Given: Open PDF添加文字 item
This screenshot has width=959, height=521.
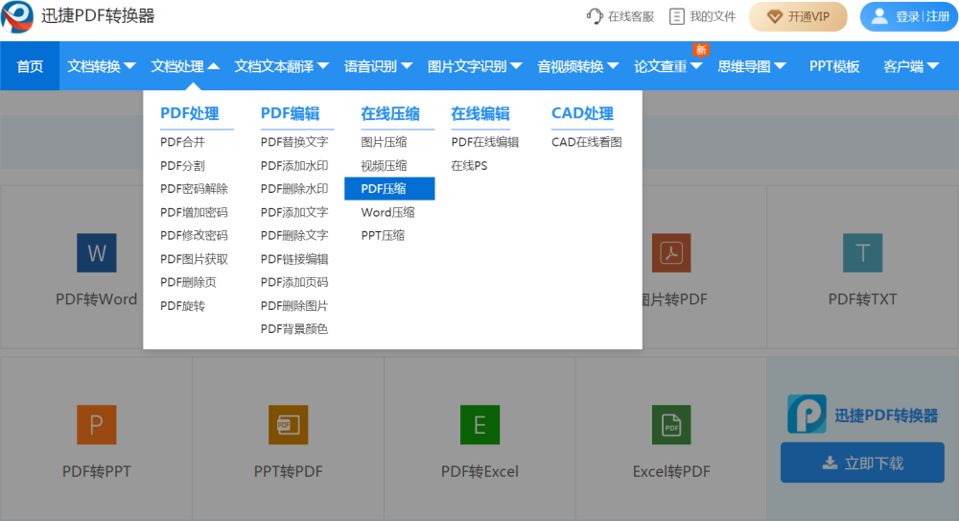Looking at the screenshot, I should click(x=294, y=212).
